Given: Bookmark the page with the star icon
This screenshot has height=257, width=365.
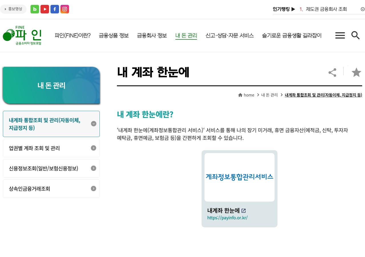Looking at the screenshot, I should click(356, 72).
